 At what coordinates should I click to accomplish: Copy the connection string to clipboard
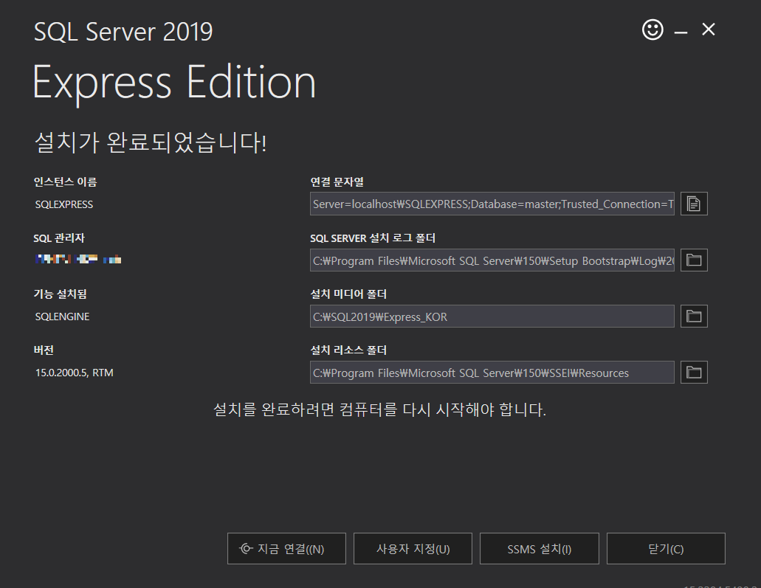click(694, 204)
